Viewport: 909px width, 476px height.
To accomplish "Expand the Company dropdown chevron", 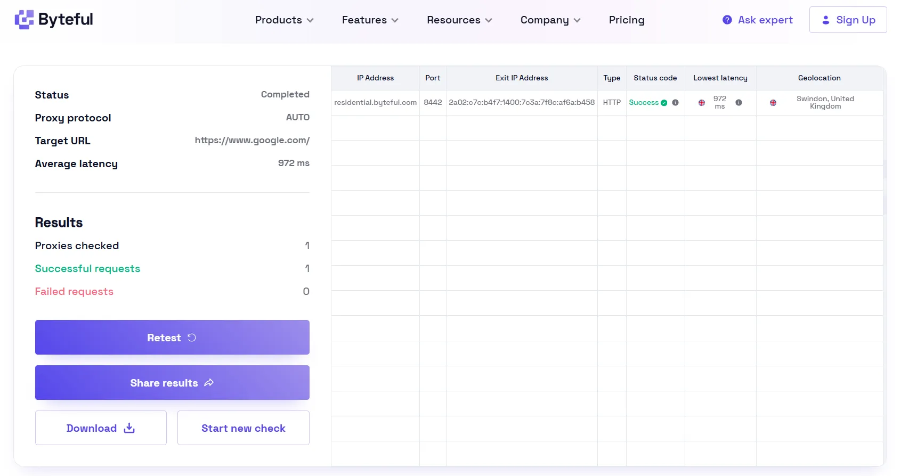I will point(577,20).
